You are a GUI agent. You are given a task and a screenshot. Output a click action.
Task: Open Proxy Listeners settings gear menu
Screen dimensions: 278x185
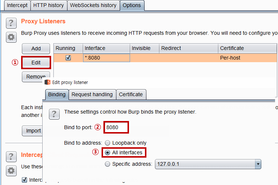(11, 37)
